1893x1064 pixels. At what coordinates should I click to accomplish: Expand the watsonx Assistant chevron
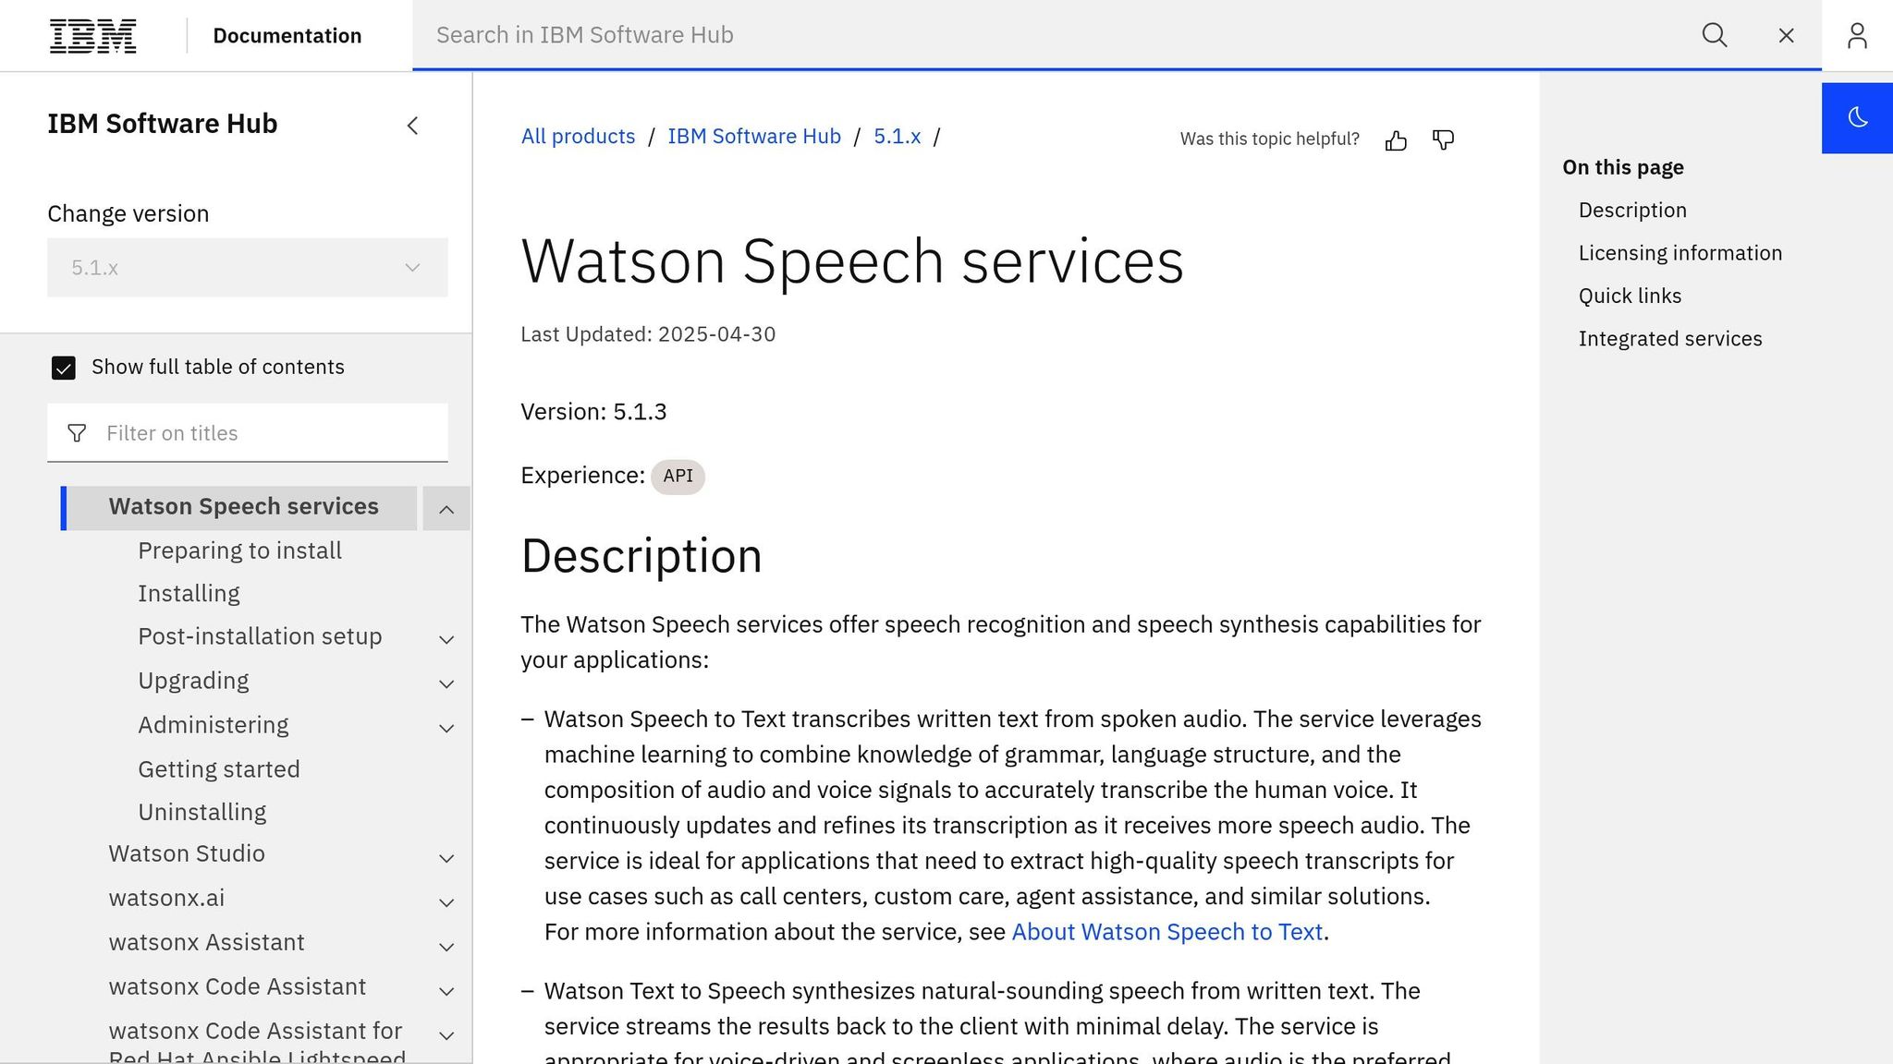point(446,947)
